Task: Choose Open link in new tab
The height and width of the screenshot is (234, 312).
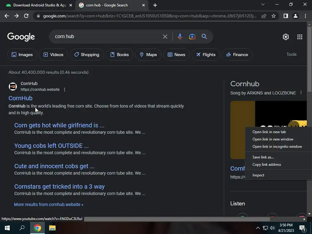Action: [278, 132]
